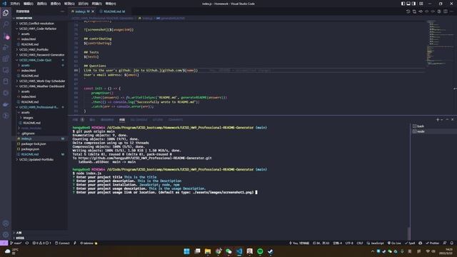Switch to the SQL CONSOLE panel tab
Screen dimensions: 457x257
139,119
